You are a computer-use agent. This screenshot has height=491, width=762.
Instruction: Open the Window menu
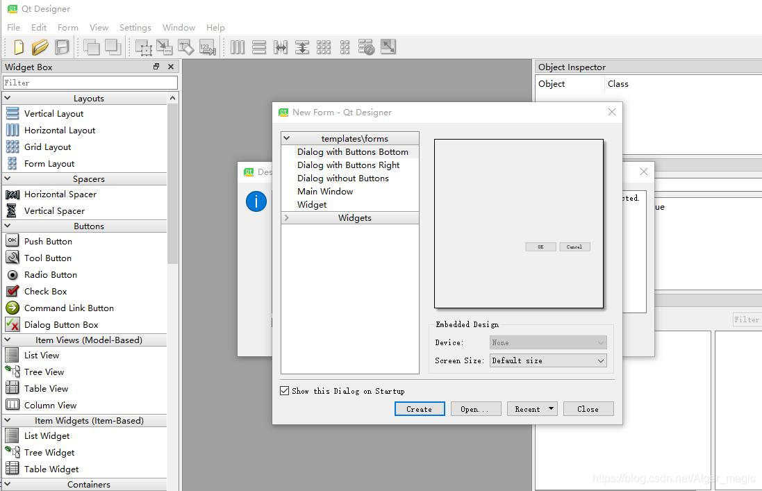click(179, 28)
